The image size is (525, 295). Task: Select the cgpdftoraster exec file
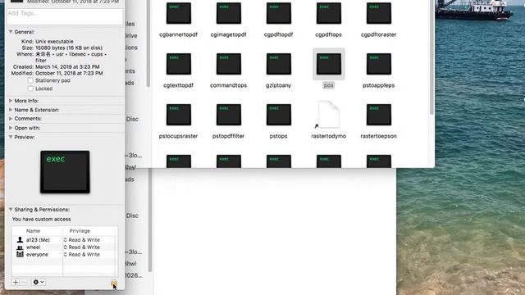click(x=379, y=13)
